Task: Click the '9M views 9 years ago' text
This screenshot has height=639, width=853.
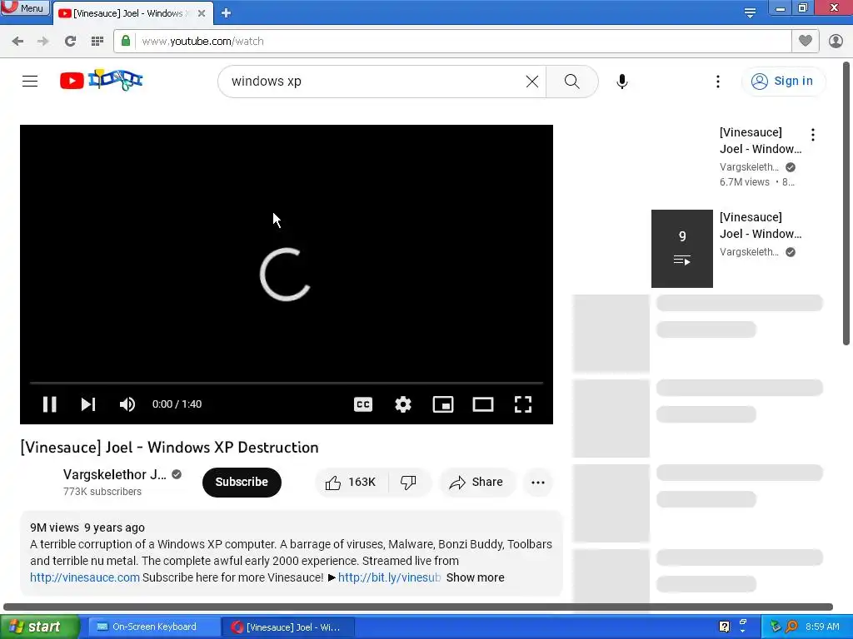Action: click(x=87, y=528)
